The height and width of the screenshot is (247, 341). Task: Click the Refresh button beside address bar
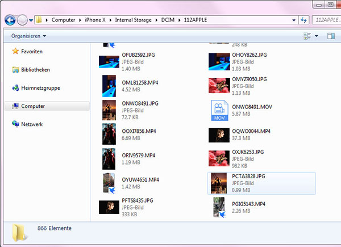tap(303, 20)
